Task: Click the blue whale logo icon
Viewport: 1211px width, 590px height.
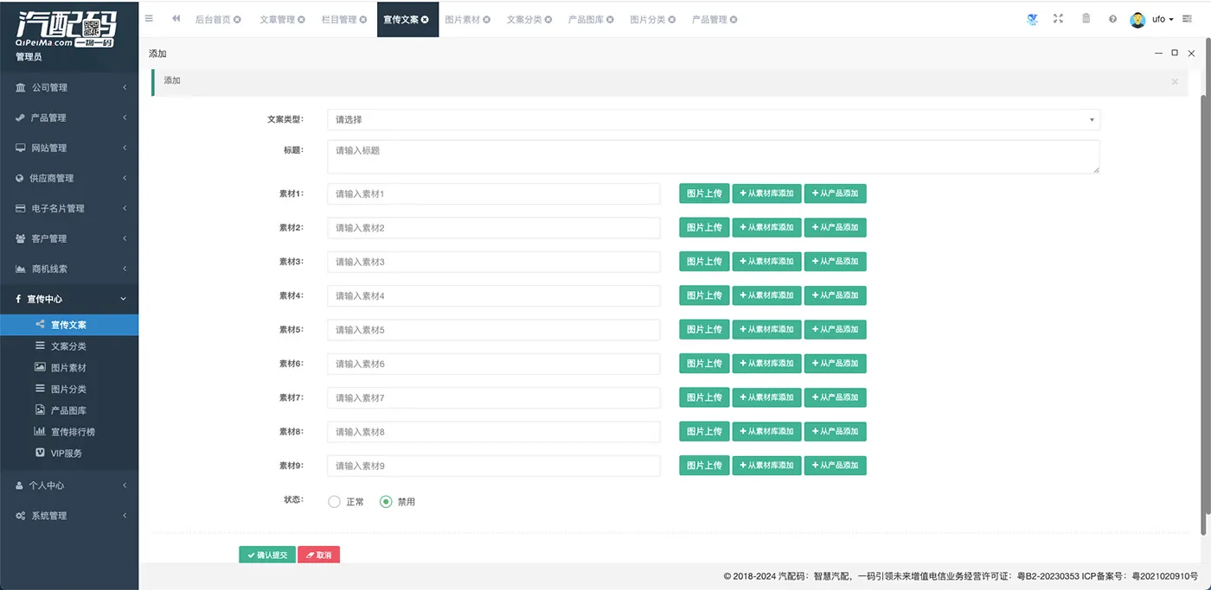Action: [1031, 18]
